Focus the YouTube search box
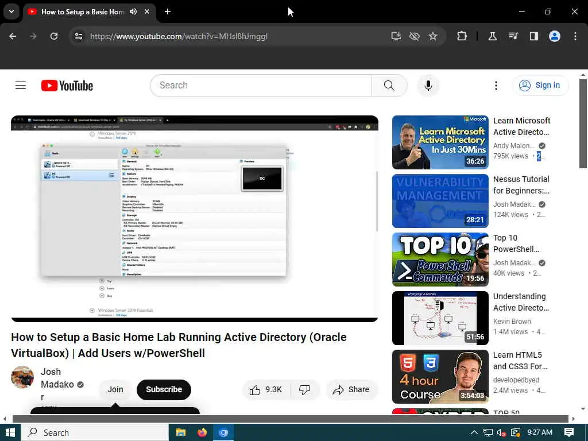The width and height of the screenshot is (588, 441). point(261,86)
